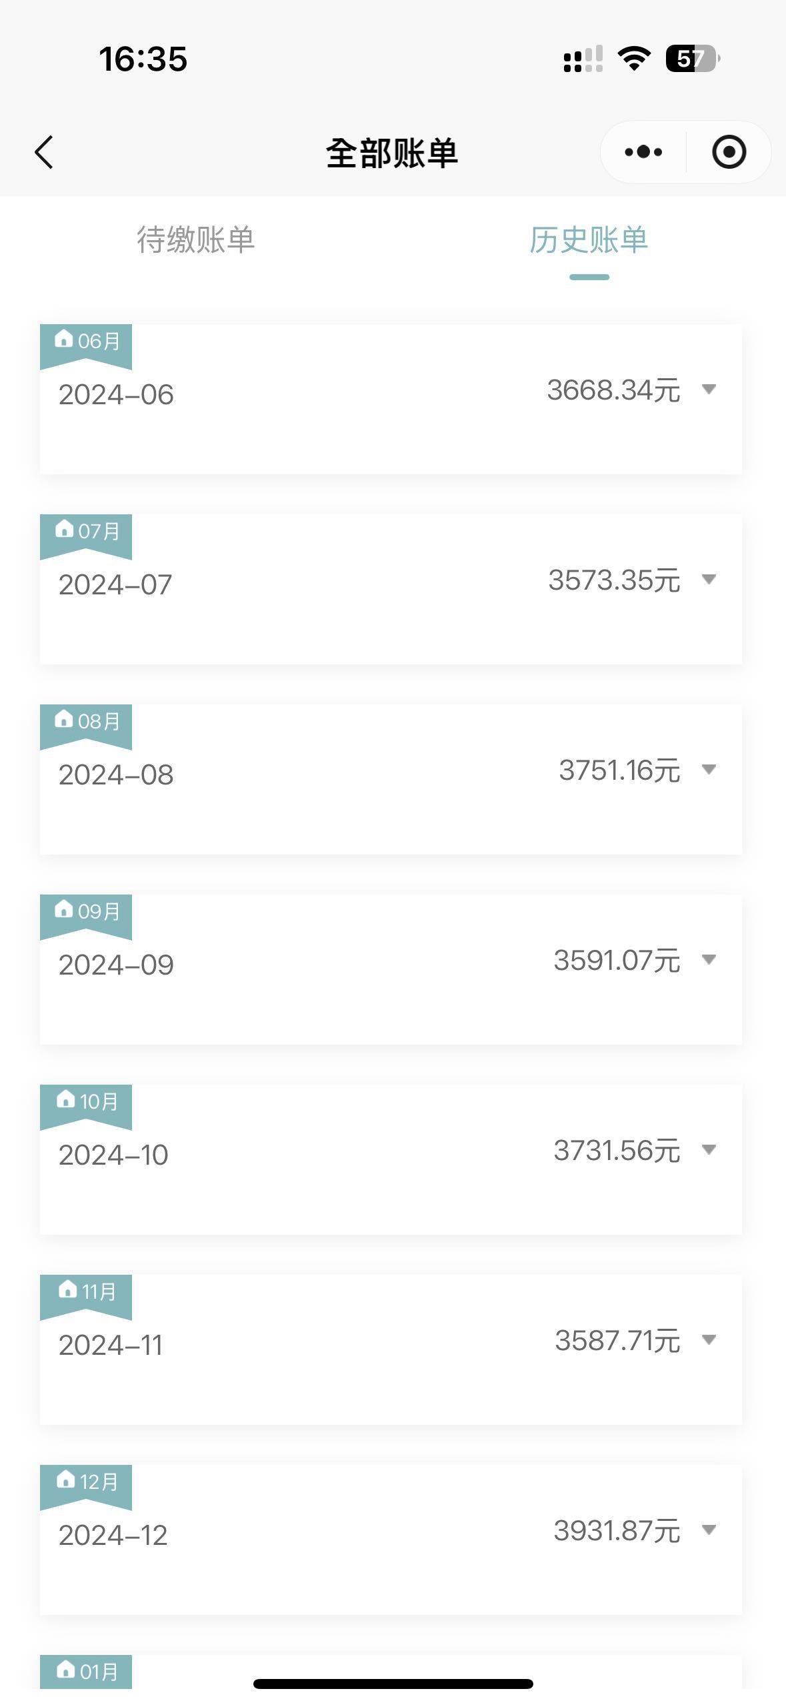Select the 历史账单 tab

(x=589, y=240)
